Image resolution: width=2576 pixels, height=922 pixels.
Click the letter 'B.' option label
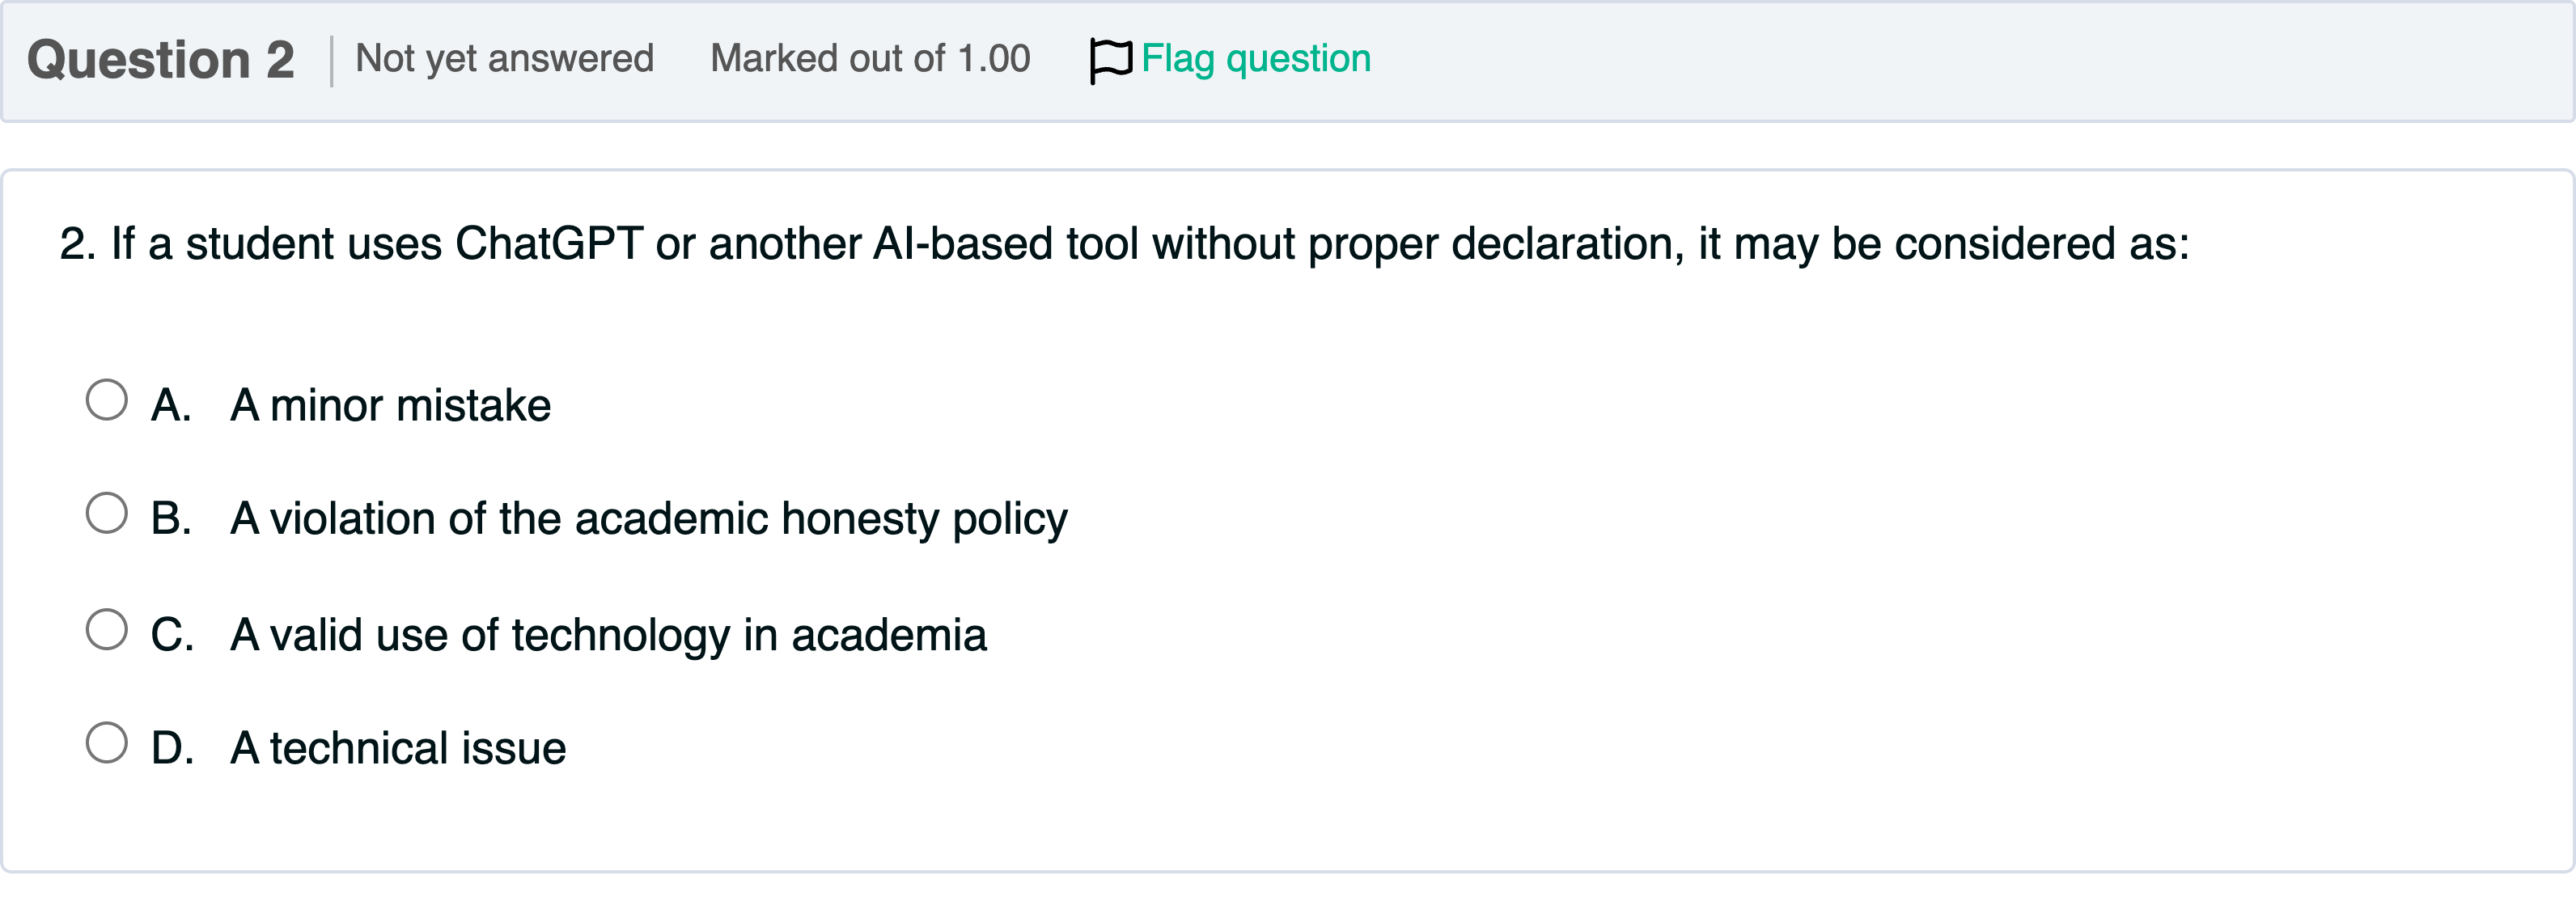click(x=171, y=519)
